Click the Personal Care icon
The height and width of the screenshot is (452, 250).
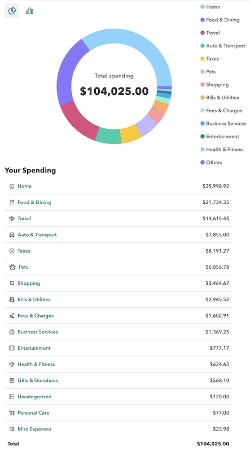pos(12,413)
